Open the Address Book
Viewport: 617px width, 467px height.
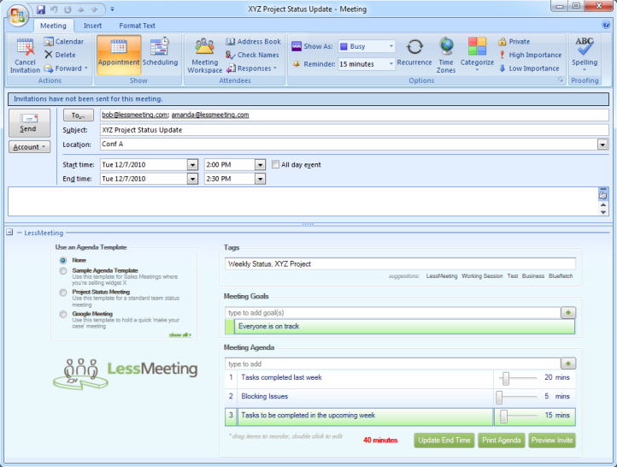(254, 42)
